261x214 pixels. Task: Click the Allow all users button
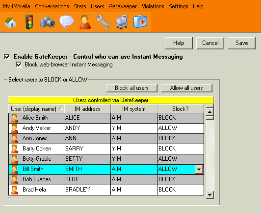point(186,88)
